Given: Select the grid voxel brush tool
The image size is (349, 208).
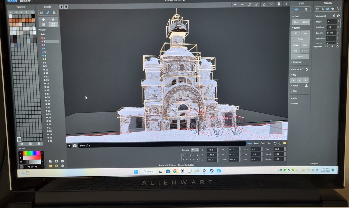Looking at the screenshot, I should point(44,25).
